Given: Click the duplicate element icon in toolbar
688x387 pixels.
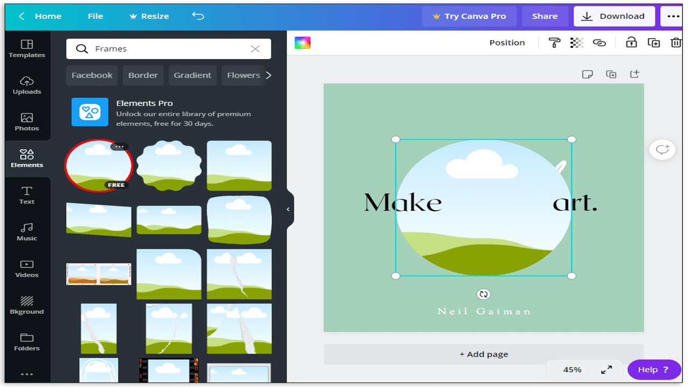Looking at the screenshot, I should (654, 43).
